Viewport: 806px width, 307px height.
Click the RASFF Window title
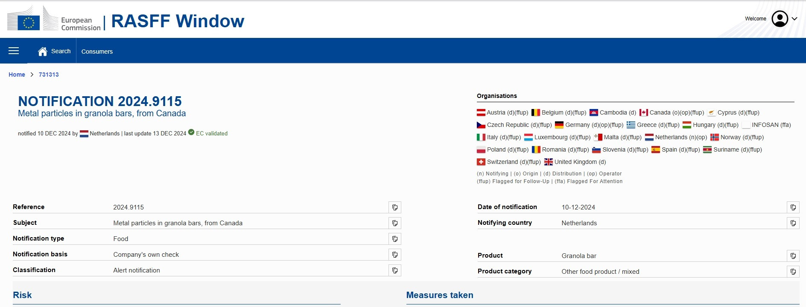point(178,21)
